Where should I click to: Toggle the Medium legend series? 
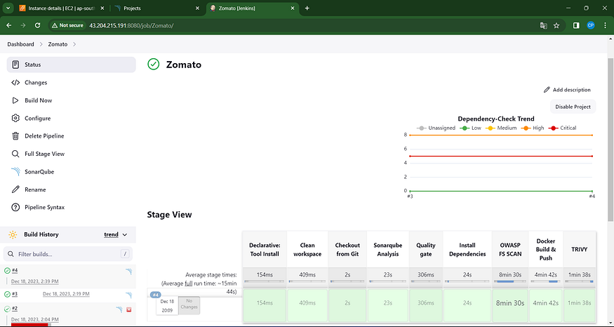coord(501,128)
